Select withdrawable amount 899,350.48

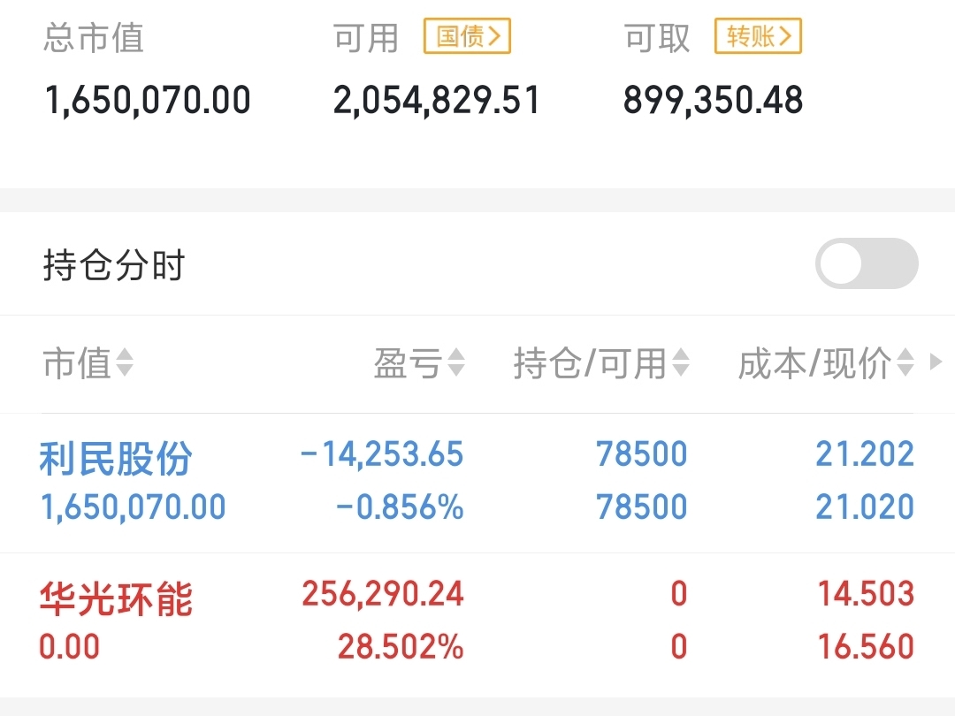pyautogui.click(x=714, y=101)
